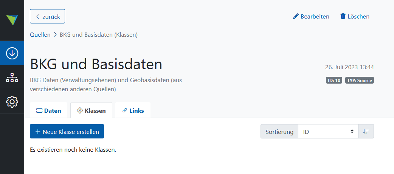Click the zurück back button
Viewport: 394px width, 174px height.
click(48, 16)
